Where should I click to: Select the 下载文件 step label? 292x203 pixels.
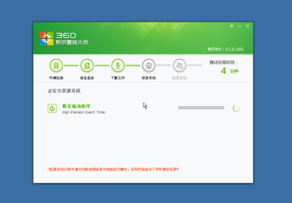[118, 78]
